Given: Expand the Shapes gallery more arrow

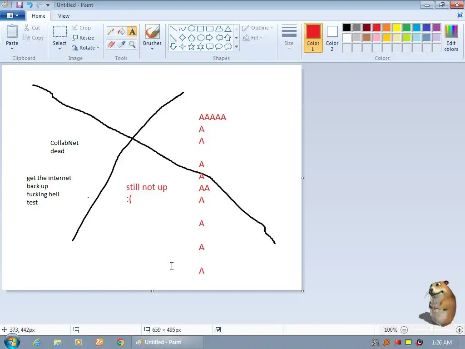Looking at the screenshot, I should pos(236,47).
